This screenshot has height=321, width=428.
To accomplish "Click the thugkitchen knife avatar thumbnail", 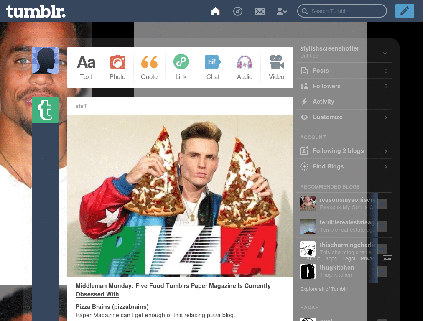I will tap(308, 271).
